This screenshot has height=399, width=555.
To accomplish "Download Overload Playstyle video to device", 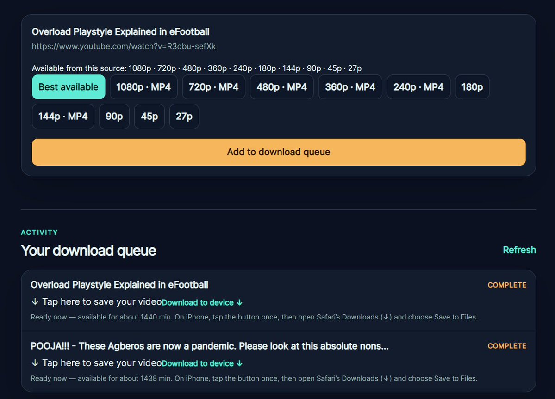I will pyautogui.click(x=202, y=302).
